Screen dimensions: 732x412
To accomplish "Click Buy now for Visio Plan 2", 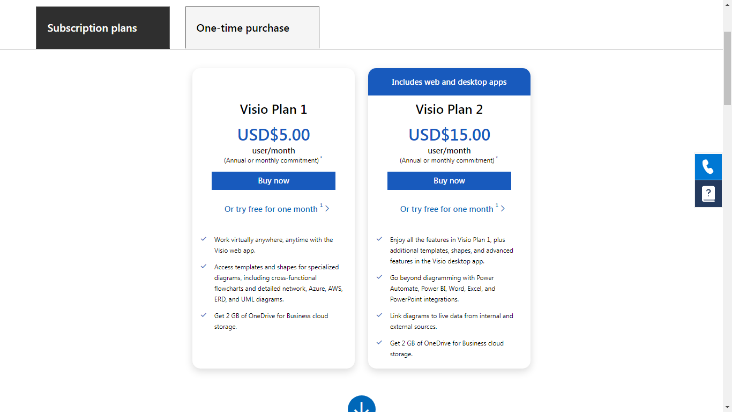I will [449, 180].
